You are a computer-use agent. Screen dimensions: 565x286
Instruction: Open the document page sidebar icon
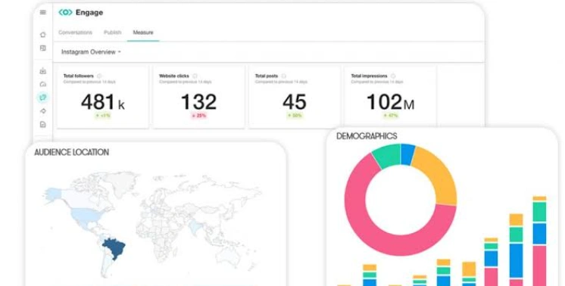(x=43, y=125)
